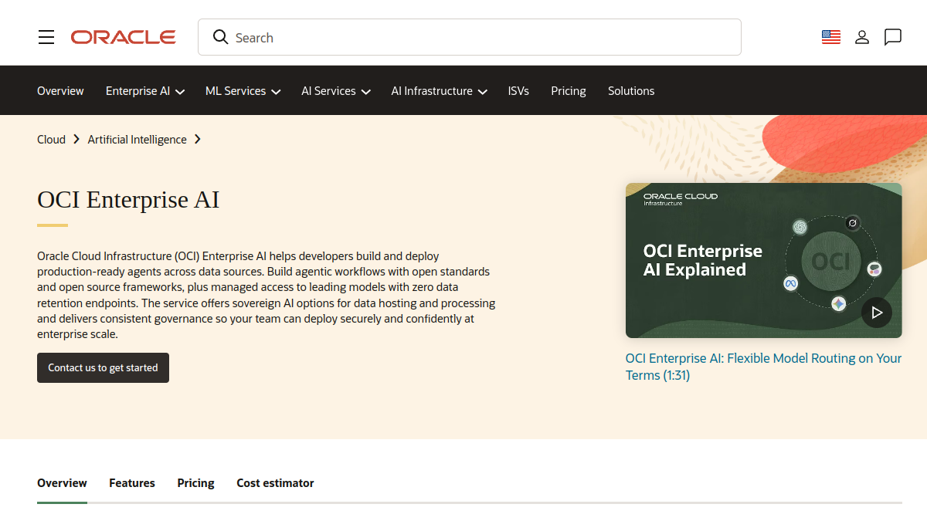Image resolution: width=927 pixels, height=521 pixels.
Task: Switch to the Cost estimator tab
Action: point(275,483)
